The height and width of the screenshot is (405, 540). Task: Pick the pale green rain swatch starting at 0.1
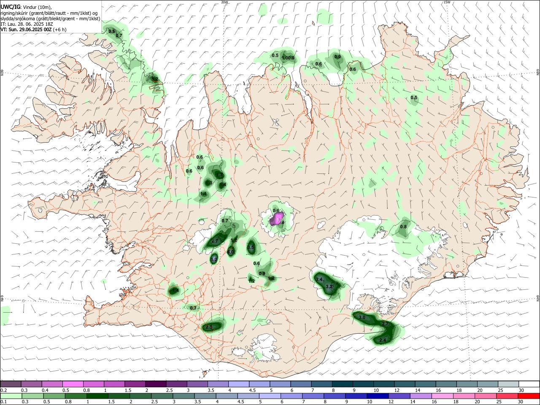(x=11, y=396)
